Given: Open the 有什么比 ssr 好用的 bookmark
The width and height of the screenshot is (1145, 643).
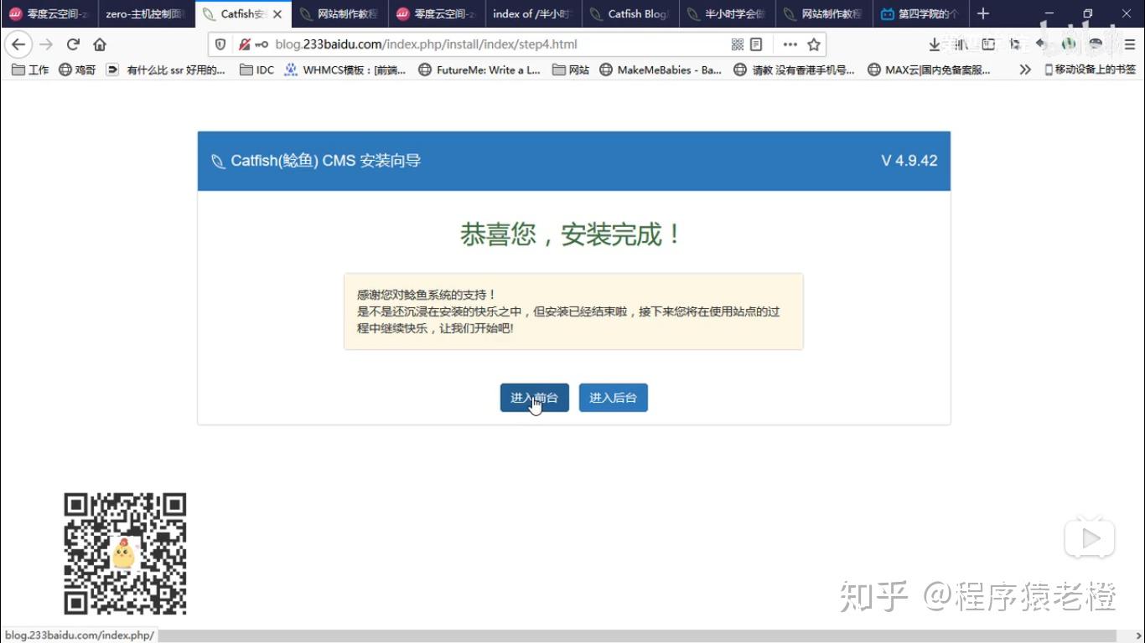Looking at the screenshot, I should tap(167, 70).
